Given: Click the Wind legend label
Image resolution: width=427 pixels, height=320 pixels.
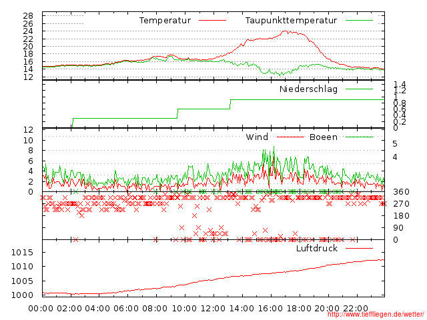Looking at the screenshot, I should point(257,137).
